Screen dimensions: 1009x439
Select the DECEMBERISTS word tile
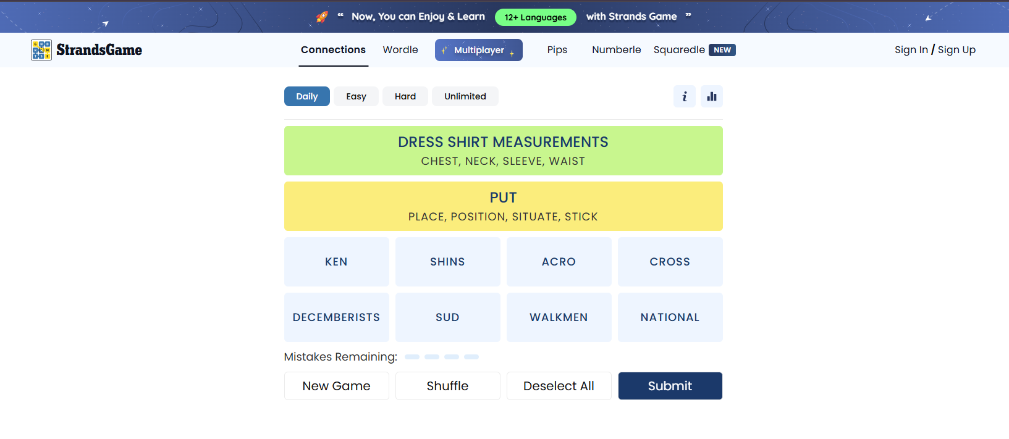coord(337,317)
